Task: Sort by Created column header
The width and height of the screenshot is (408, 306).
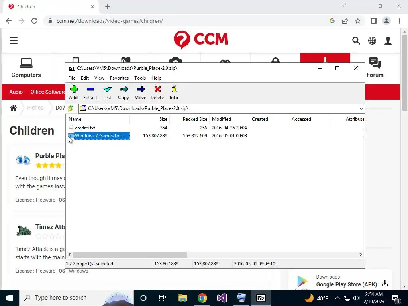Action: 269,119
